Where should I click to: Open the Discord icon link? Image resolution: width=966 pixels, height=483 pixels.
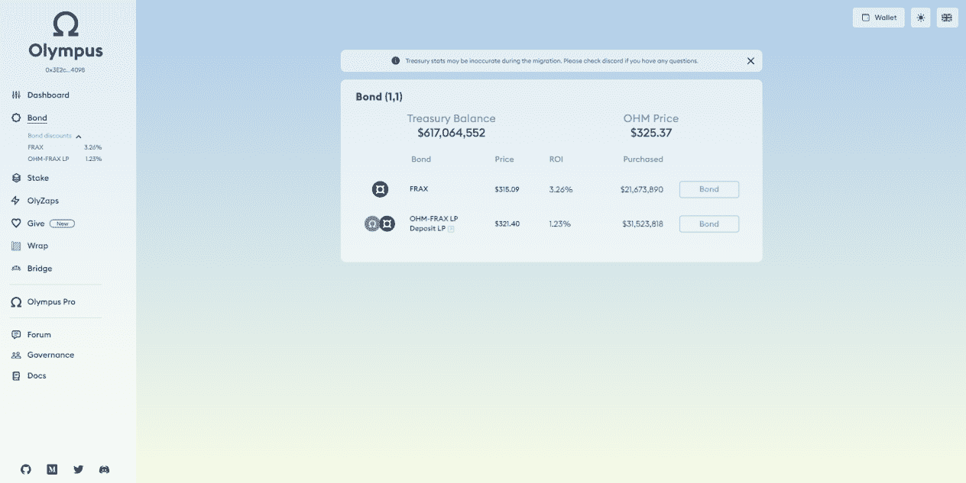[104, 470]
